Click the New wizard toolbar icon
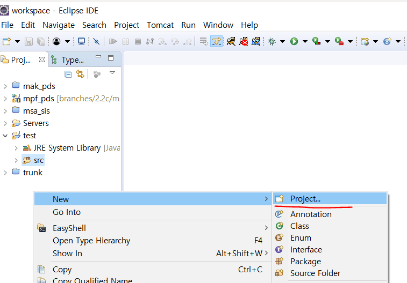Image resolution: width=407 pixels, height=283 pixels. [x=6, y=41]
